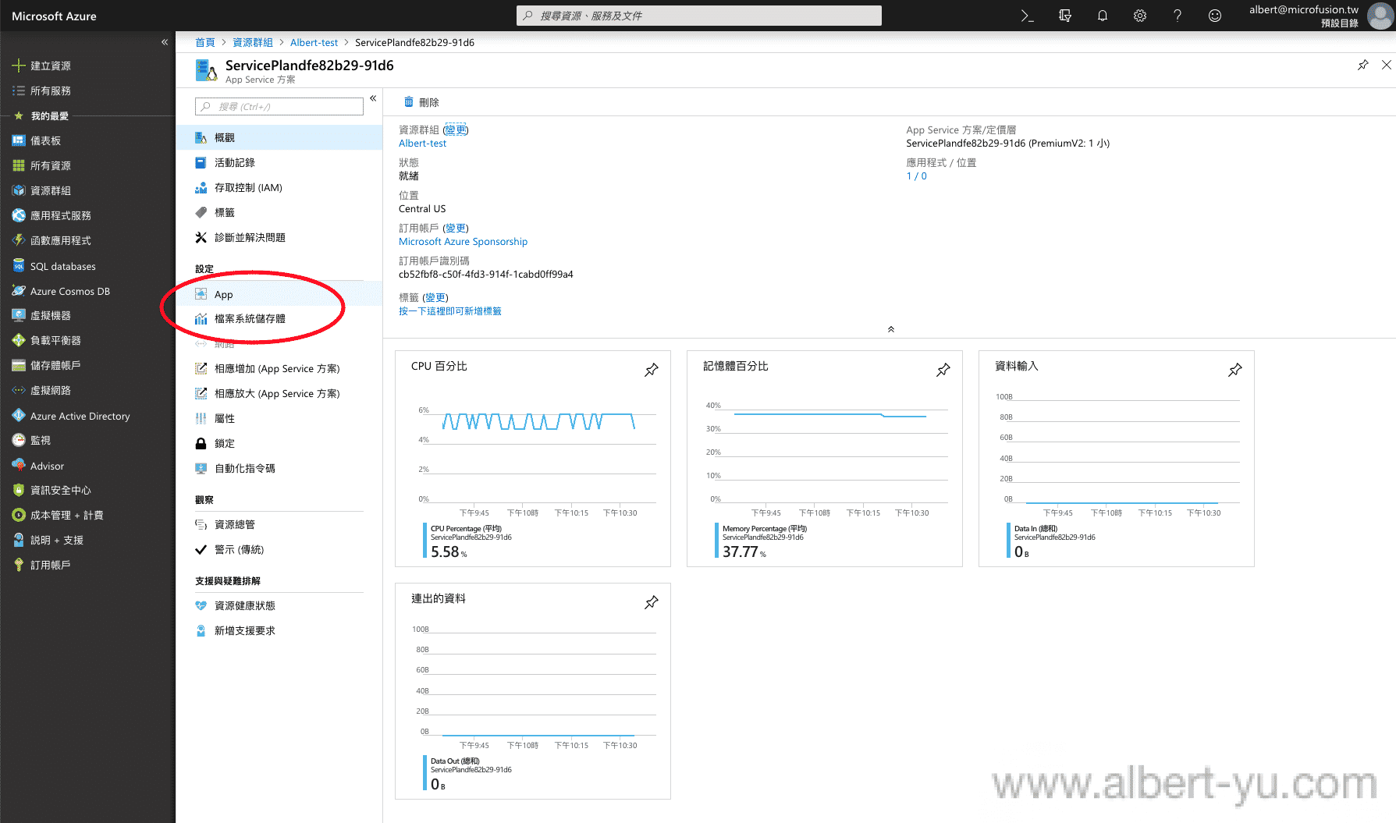1396x823 pixels.
Task: Click the Azure Cosmos DB icon
Action: (19, 291)
